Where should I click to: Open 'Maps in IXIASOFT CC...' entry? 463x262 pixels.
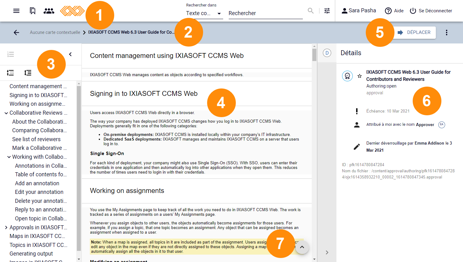tap(37, 236)
